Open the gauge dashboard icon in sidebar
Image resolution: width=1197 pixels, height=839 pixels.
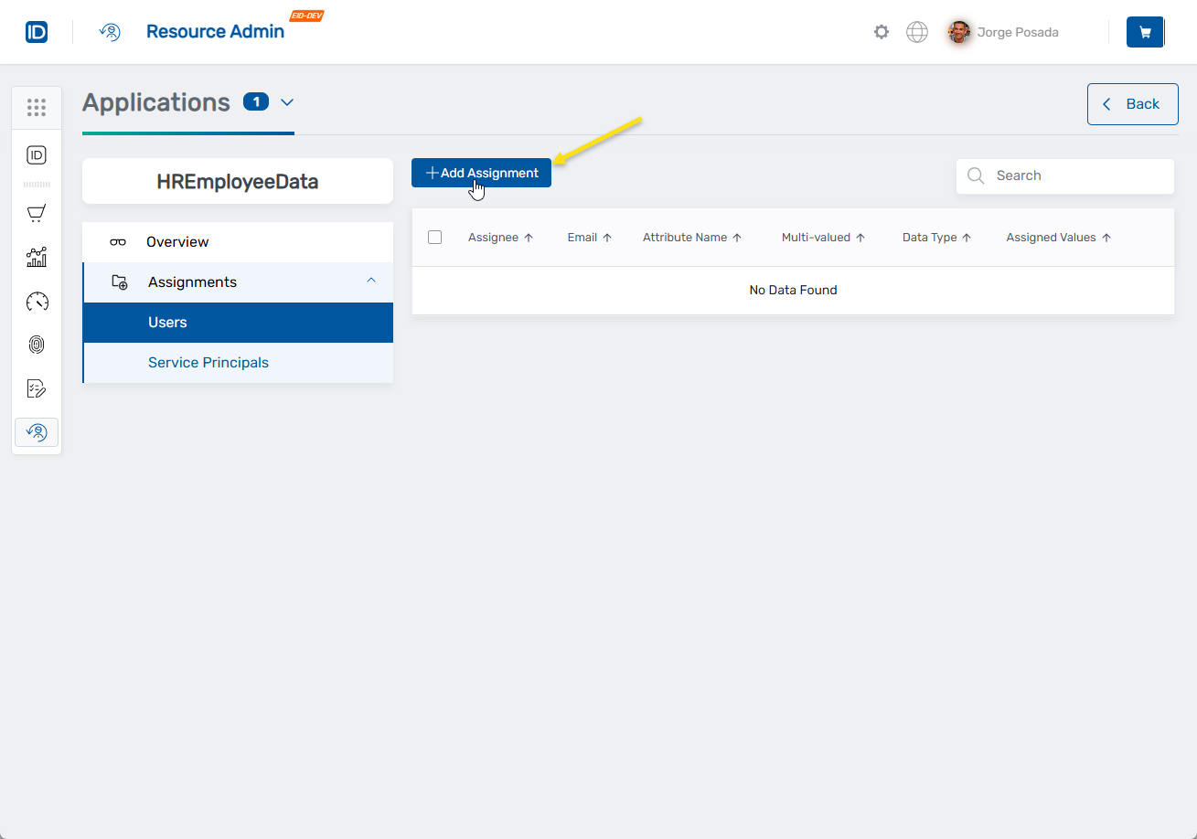37,301
